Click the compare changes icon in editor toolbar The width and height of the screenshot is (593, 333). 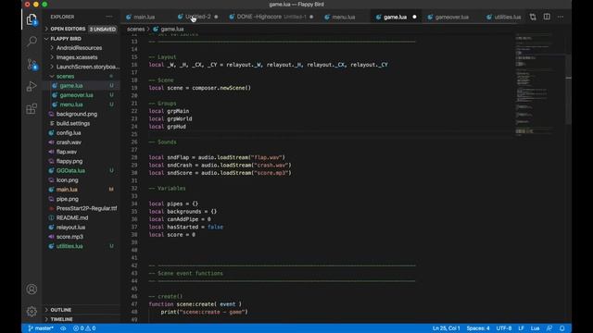pyautogui.click(x=533, y=17)
